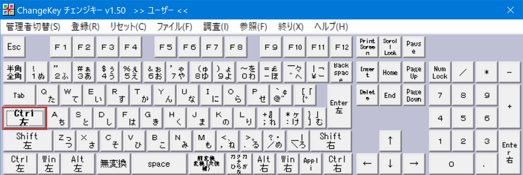Close the ChangeKey window
Viewport: 523px width, 175px height.
pos(511,9)
